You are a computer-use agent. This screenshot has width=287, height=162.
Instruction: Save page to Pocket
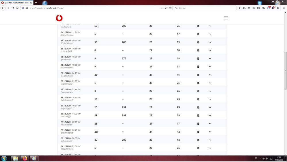pos(166,8)
